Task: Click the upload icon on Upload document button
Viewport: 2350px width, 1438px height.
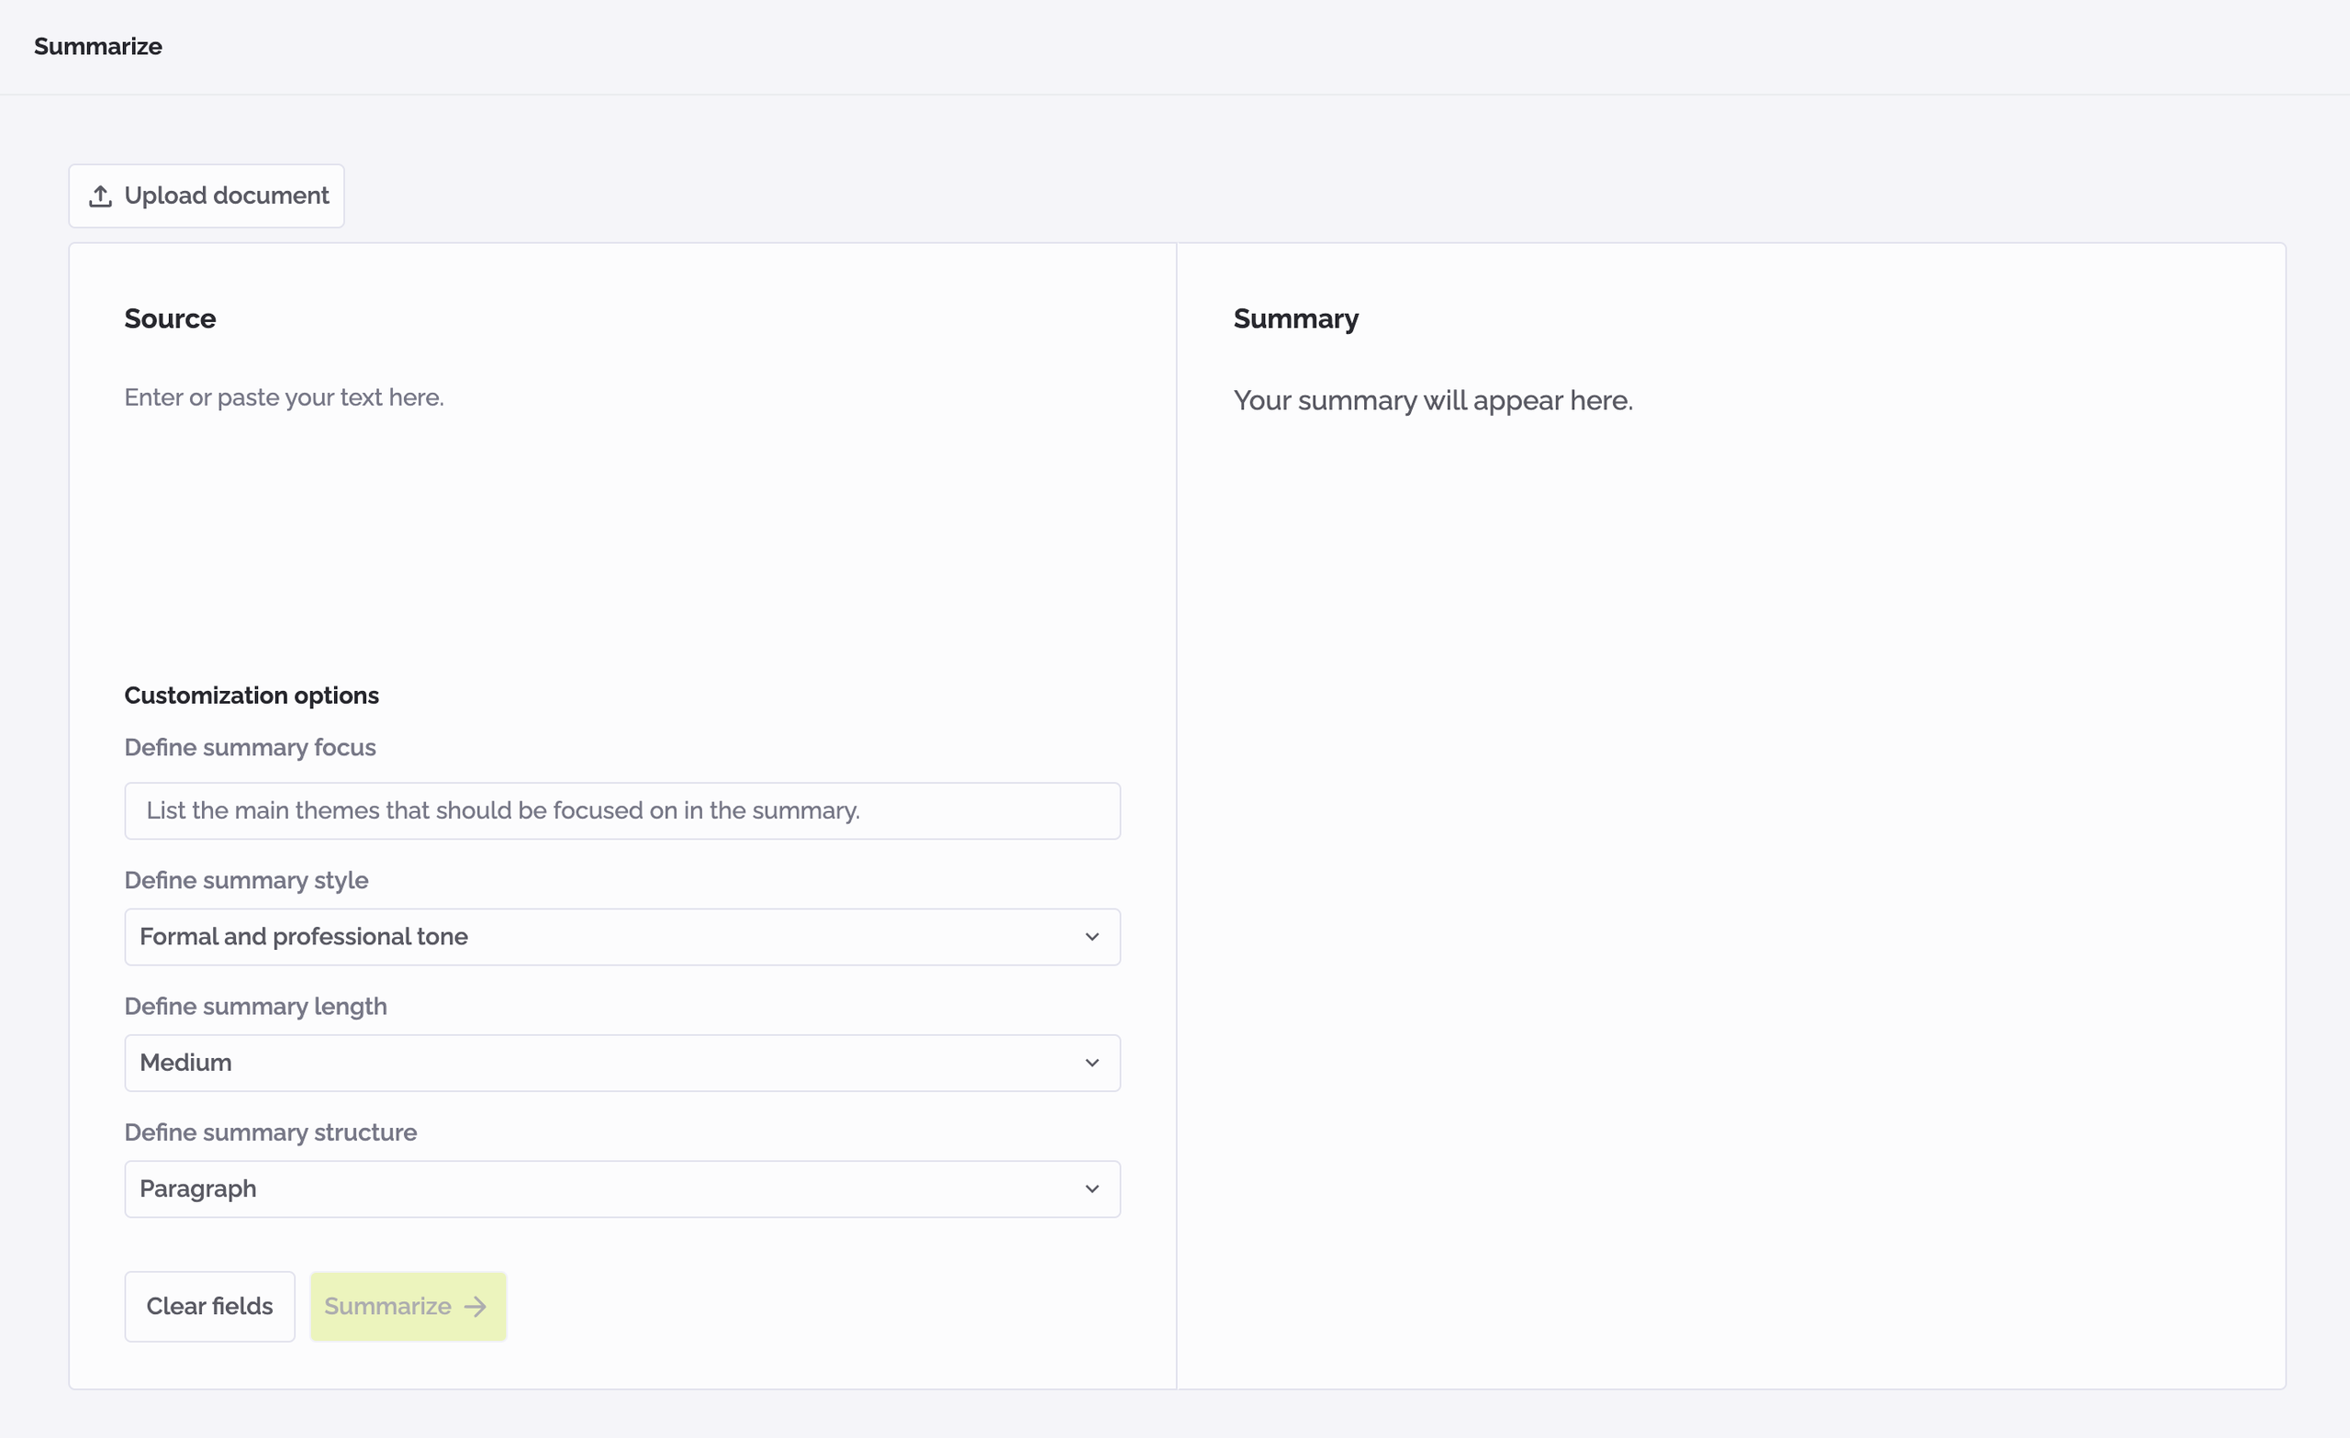Action: coord(100,195)
